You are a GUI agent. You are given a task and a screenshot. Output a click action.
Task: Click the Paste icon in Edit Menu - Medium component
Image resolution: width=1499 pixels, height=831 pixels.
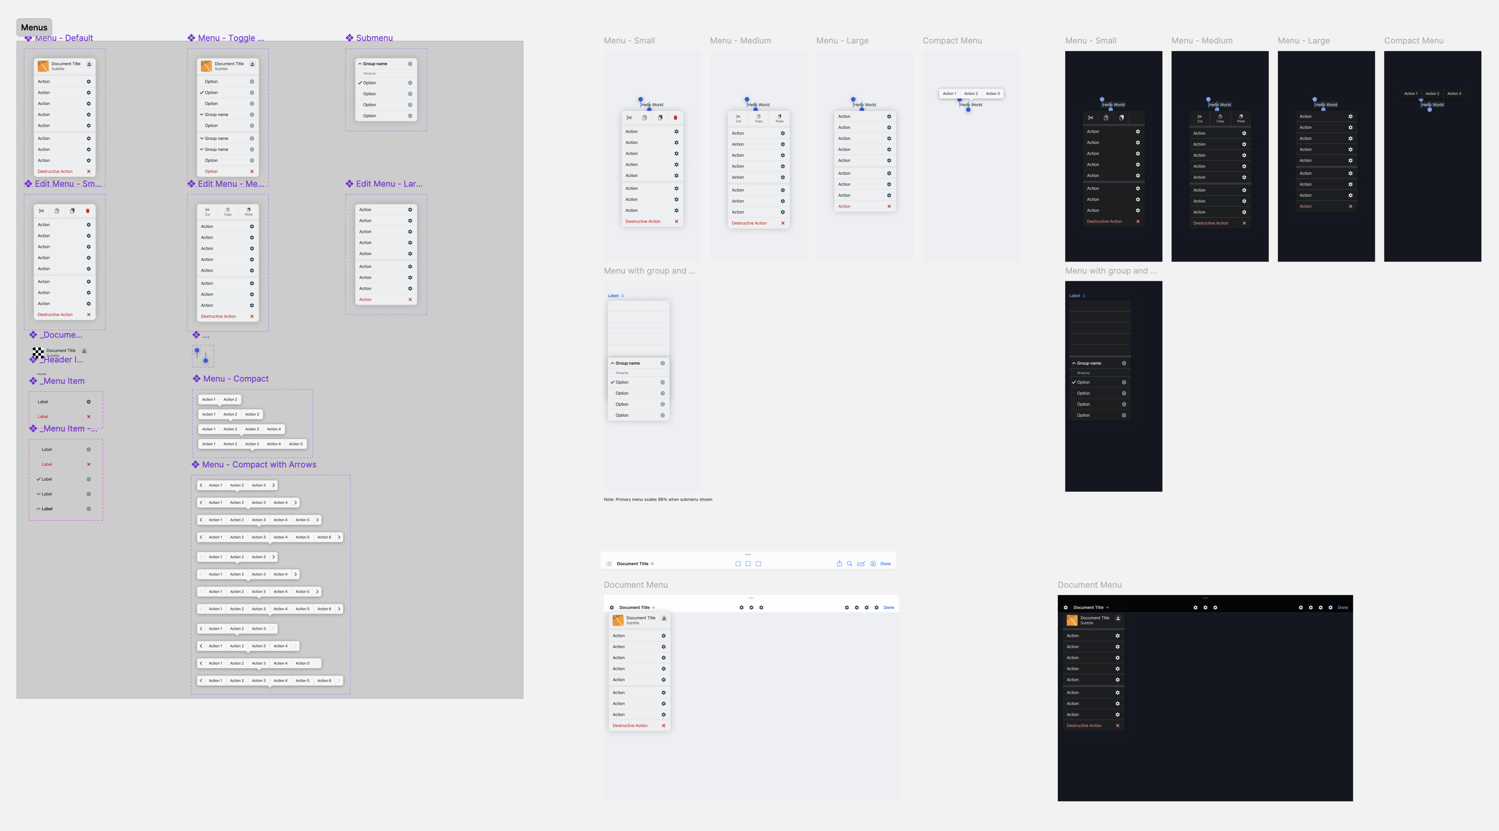point(249,211)
